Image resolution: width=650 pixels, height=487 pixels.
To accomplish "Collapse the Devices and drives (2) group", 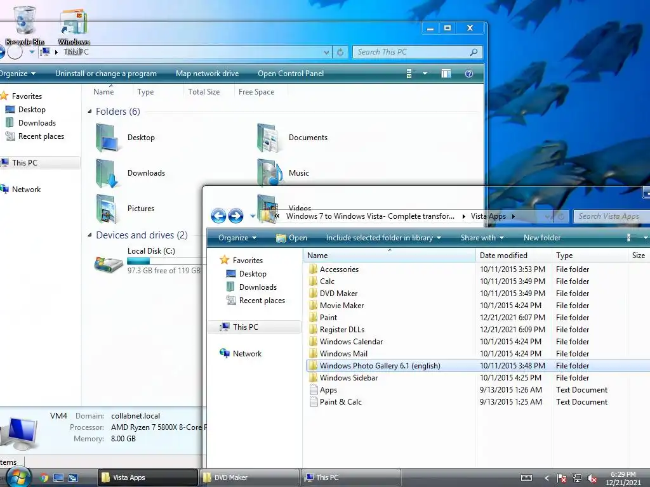I will pyautogui.click(x=90, y=235).
